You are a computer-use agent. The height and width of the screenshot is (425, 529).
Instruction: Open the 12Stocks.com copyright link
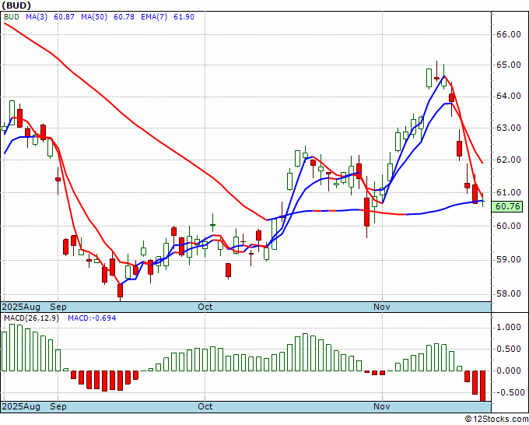[496, 420]
